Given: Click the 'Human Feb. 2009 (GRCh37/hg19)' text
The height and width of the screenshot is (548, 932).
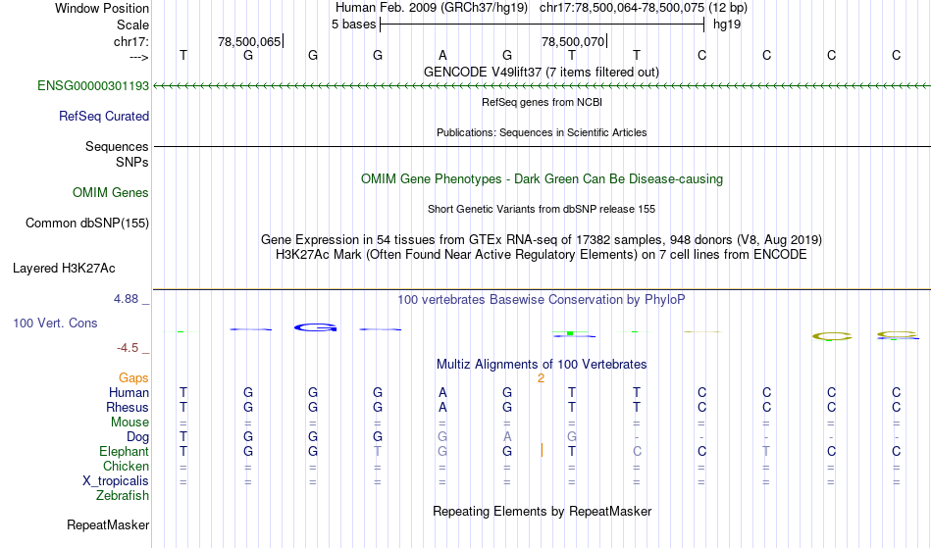Looking at the screenshot, I should pos(432,8).
